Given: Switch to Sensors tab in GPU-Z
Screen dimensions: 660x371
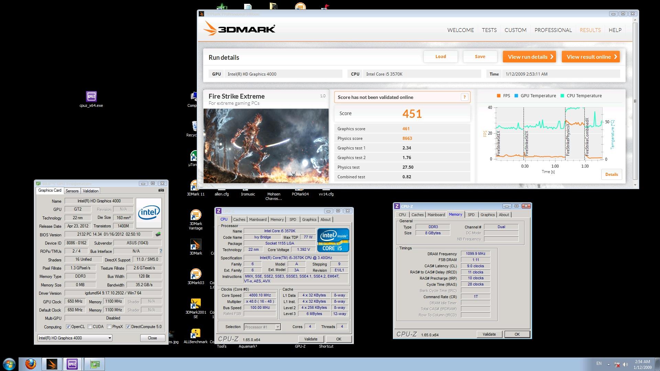Looking at the screenshot, I should pos(72,191).
